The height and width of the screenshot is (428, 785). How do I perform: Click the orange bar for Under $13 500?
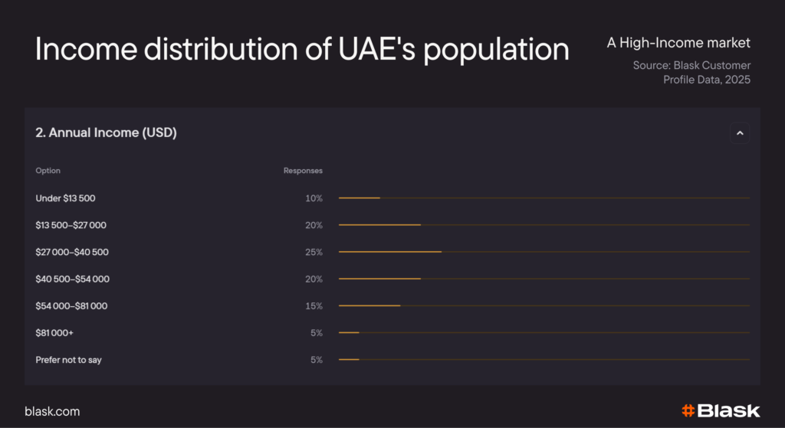(360, 198)
